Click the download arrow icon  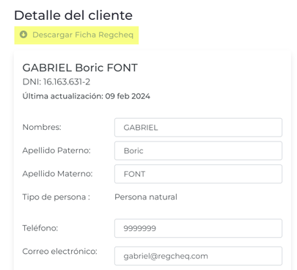[x=23, y=34]
